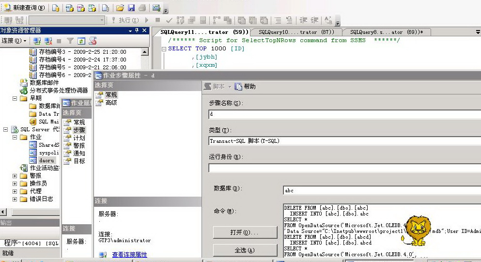This screenshot has width=481, height=262.
Task: Collapse the SELECT TOP code block
Action: pyautogui.click(x=164, y=49)
